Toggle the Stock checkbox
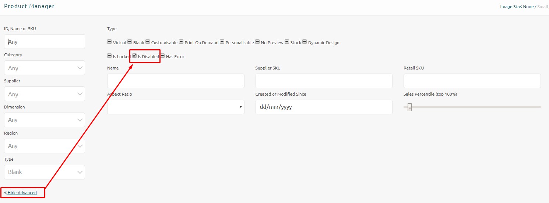The image size is (549, 203). tap(287, 42)
